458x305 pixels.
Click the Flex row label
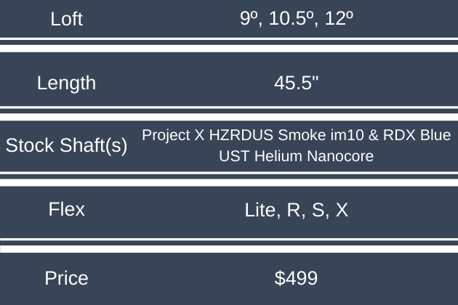coord(67,210)
